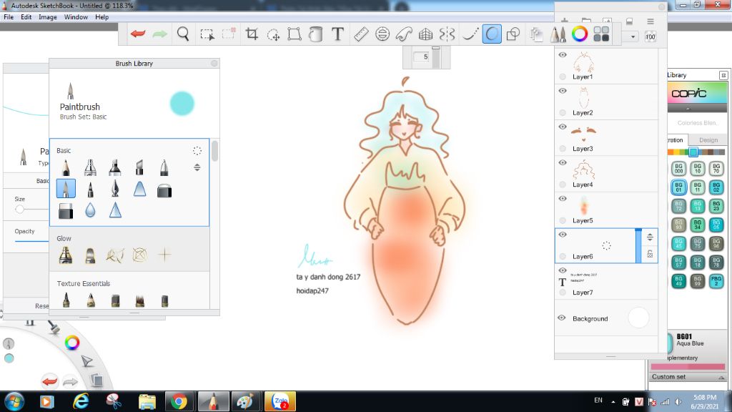Toggle visibility of Layer4
Viewport: 732px width, 412px height.
pos(563,162)
